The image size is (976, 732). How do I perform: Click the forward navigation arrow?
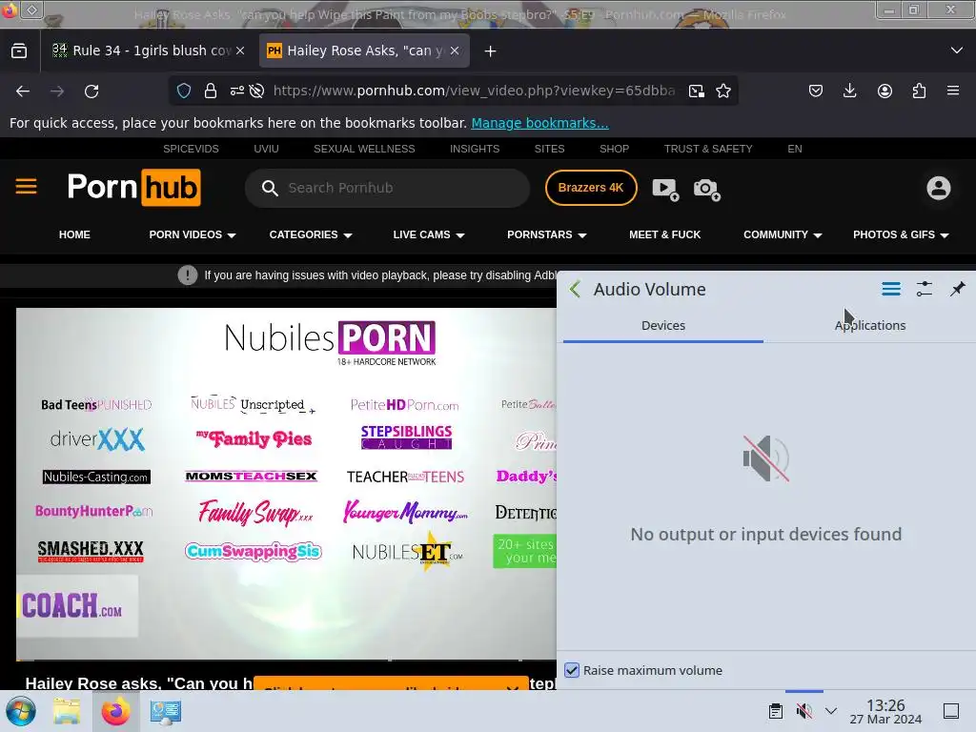click(57, 91)
